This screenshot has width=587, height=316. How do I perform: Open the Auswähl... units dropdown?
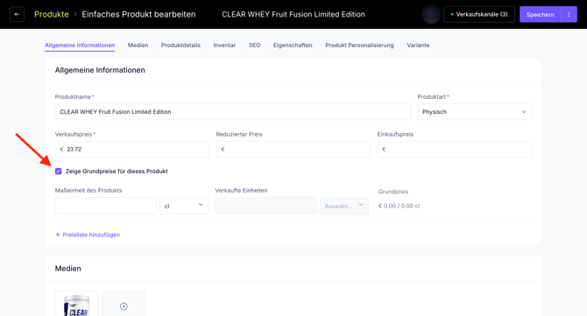point(344,206)
